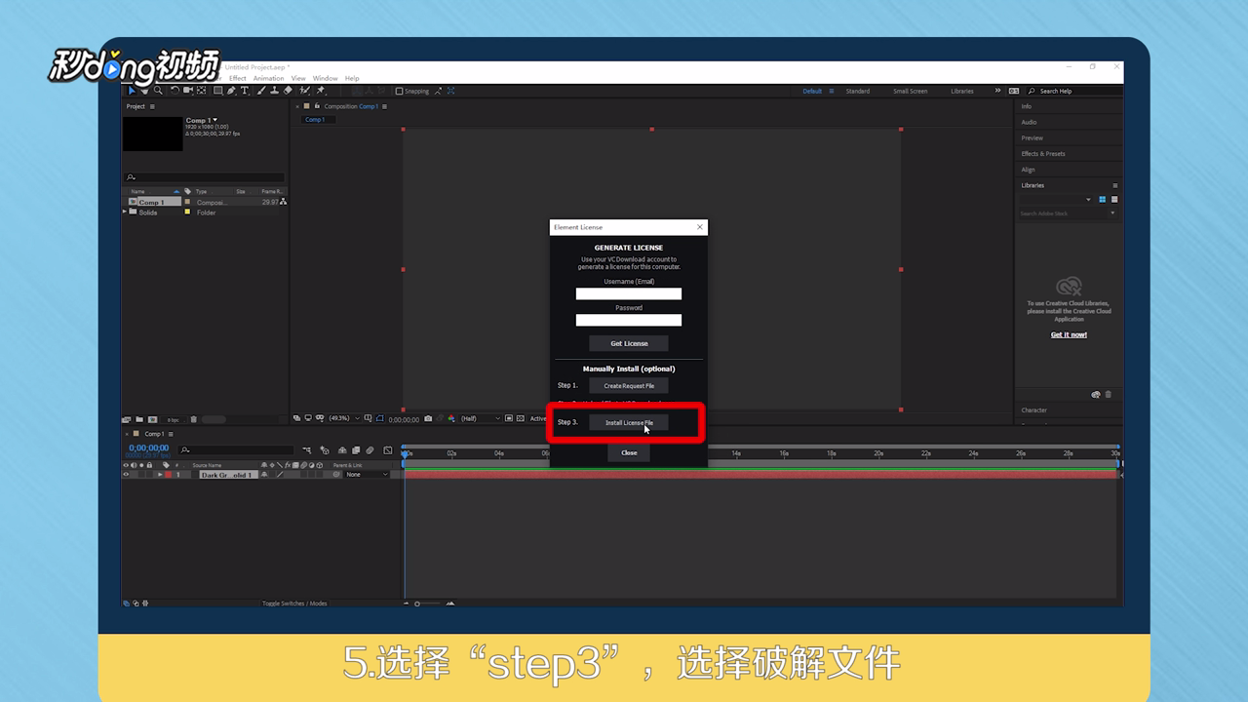Click the layer parent pick whip icon
Viewport: 1248px width, 702px height.
pyautogui.click(x=336, y=475)
